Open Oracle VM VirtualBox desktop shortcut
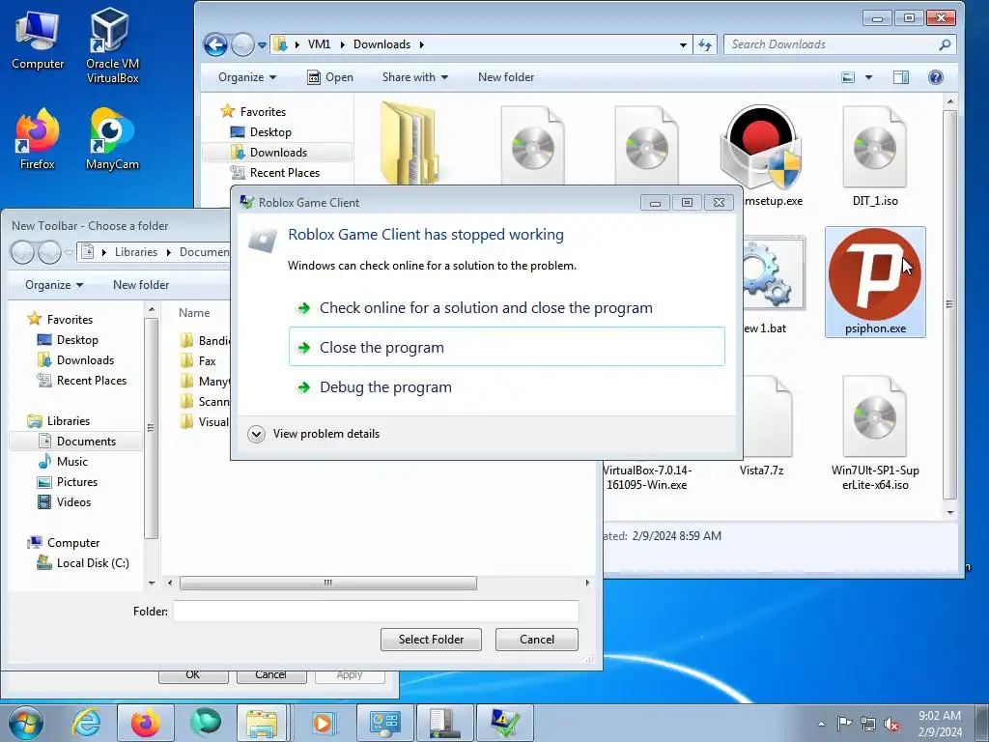 click(x=112, y=45)
